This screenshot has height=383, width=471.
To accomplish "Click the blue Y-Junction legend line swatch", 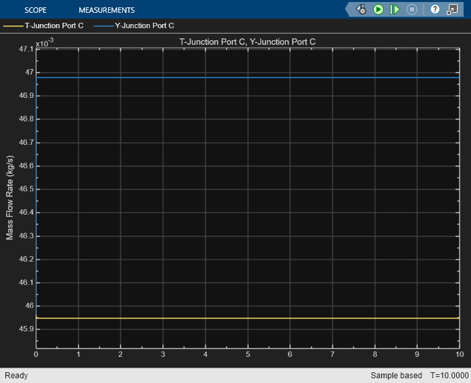I will tap(103, 25).
